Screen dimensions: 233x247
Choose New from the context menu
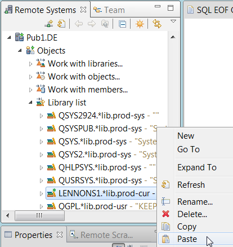(195, 136)
